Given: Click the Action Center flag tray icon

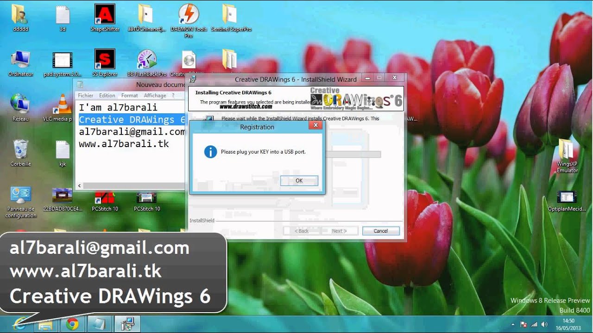Looking at the screenshot, I should [x=524, y=325].
